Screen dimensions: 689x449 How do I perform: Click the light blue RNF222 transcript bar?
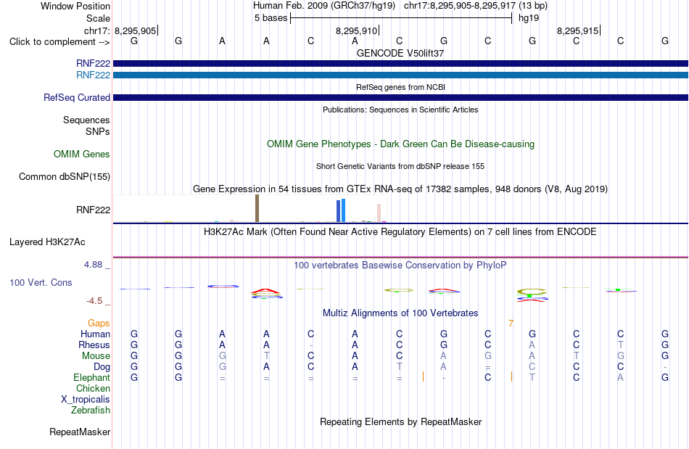click(x=400, y=75)
